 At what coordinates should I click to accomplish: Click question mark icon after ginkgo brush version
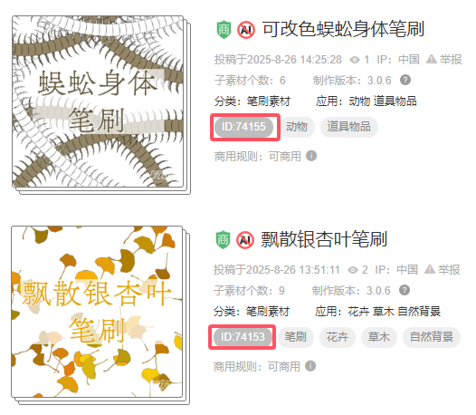tap(405, 290)
